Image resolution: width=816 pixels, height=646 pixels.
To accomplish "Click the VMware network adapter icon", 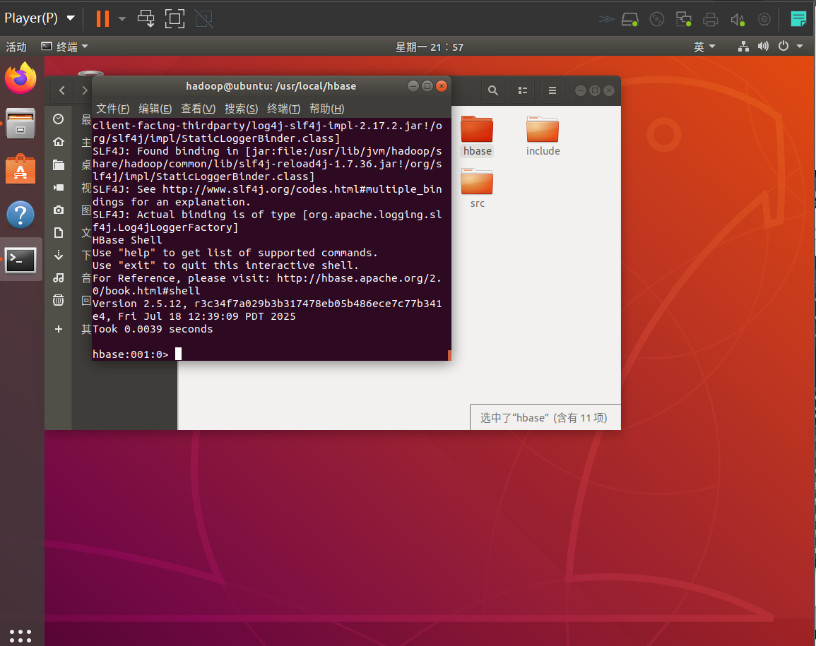I will pos(683,20).
